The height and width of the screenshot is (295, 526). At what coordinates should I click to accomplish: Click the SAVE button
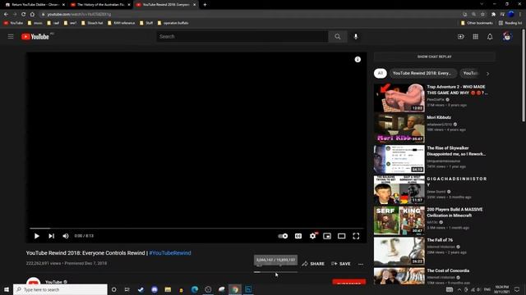coord(341,264)
